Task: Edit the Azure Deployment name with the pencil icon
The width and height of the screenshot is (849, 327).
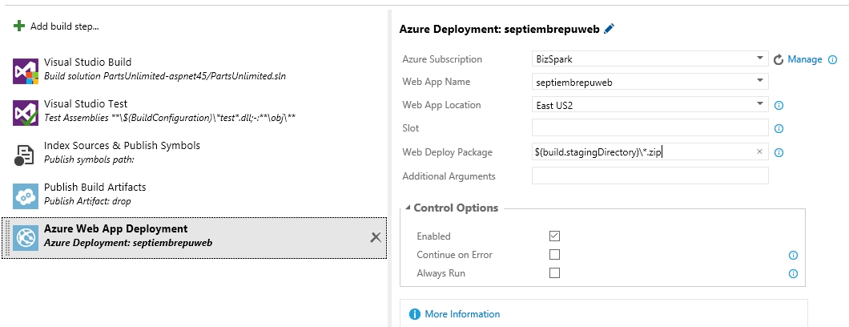Action: pyautogui.click(x=610, y=29)
